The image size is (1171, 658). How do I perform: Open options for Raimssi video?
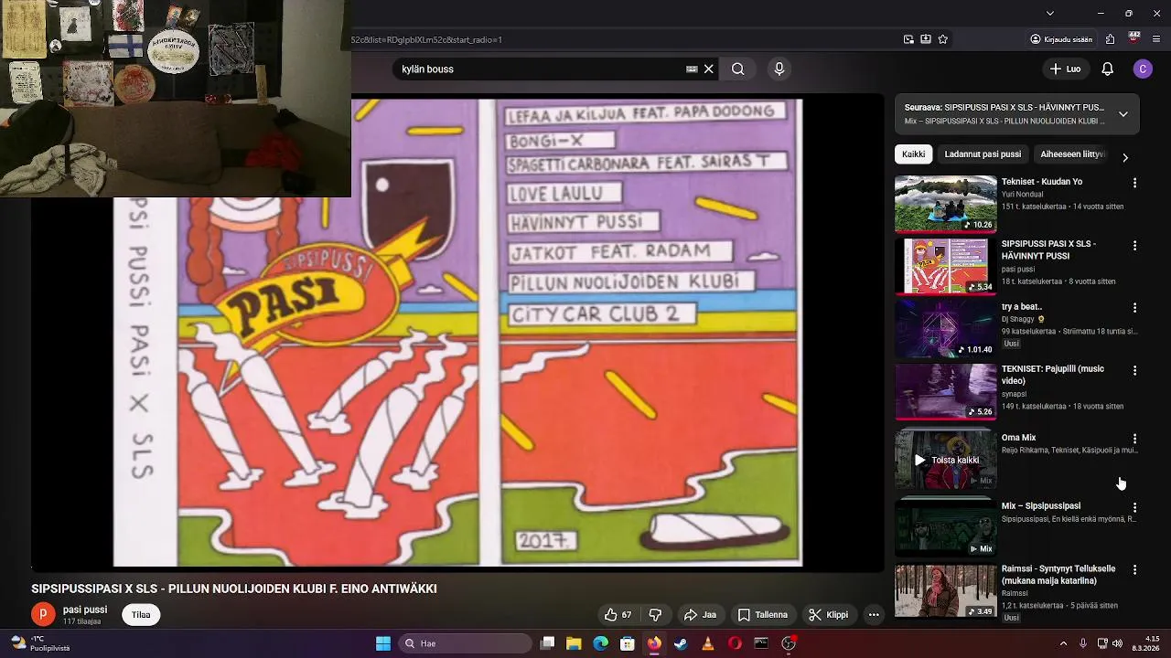[x=1134, y=569]
